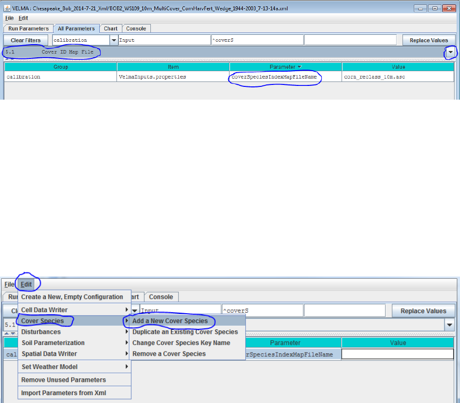This screenshot has height=403, width=460.
Task: Select the corn_reclass_10m.asc value cell
Action: [398, 77]
